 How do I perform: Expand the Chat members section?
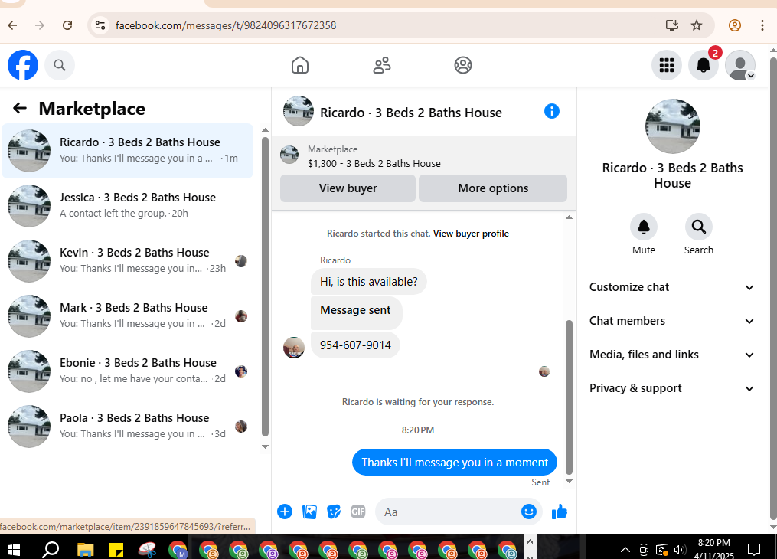click(x=671, y=321)
